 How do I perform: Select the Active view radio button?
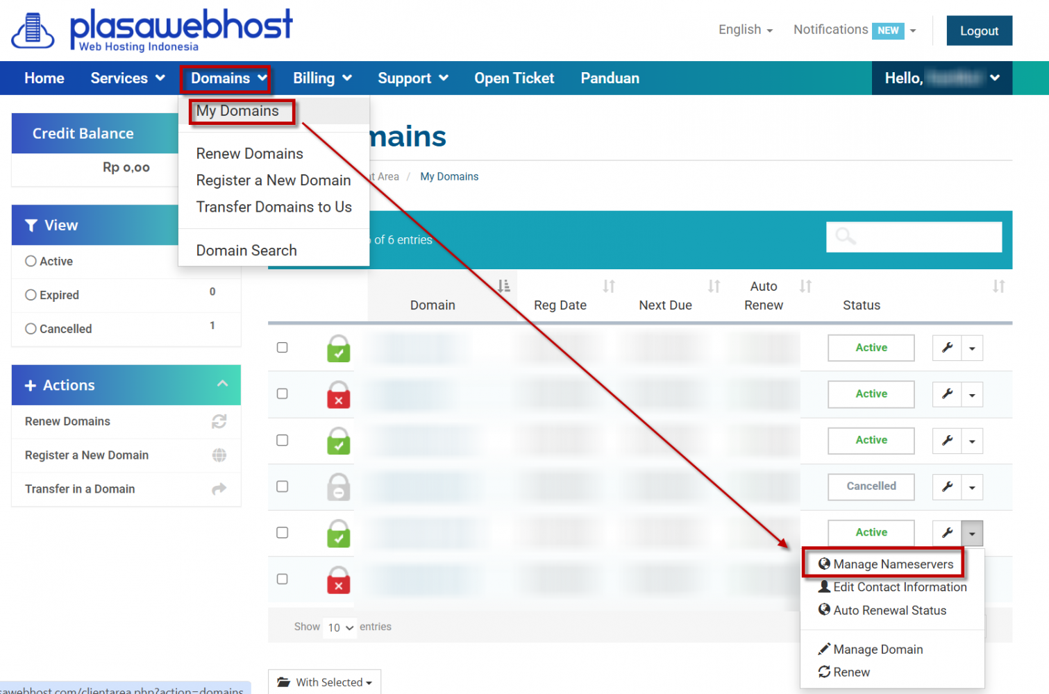point(31,261)
